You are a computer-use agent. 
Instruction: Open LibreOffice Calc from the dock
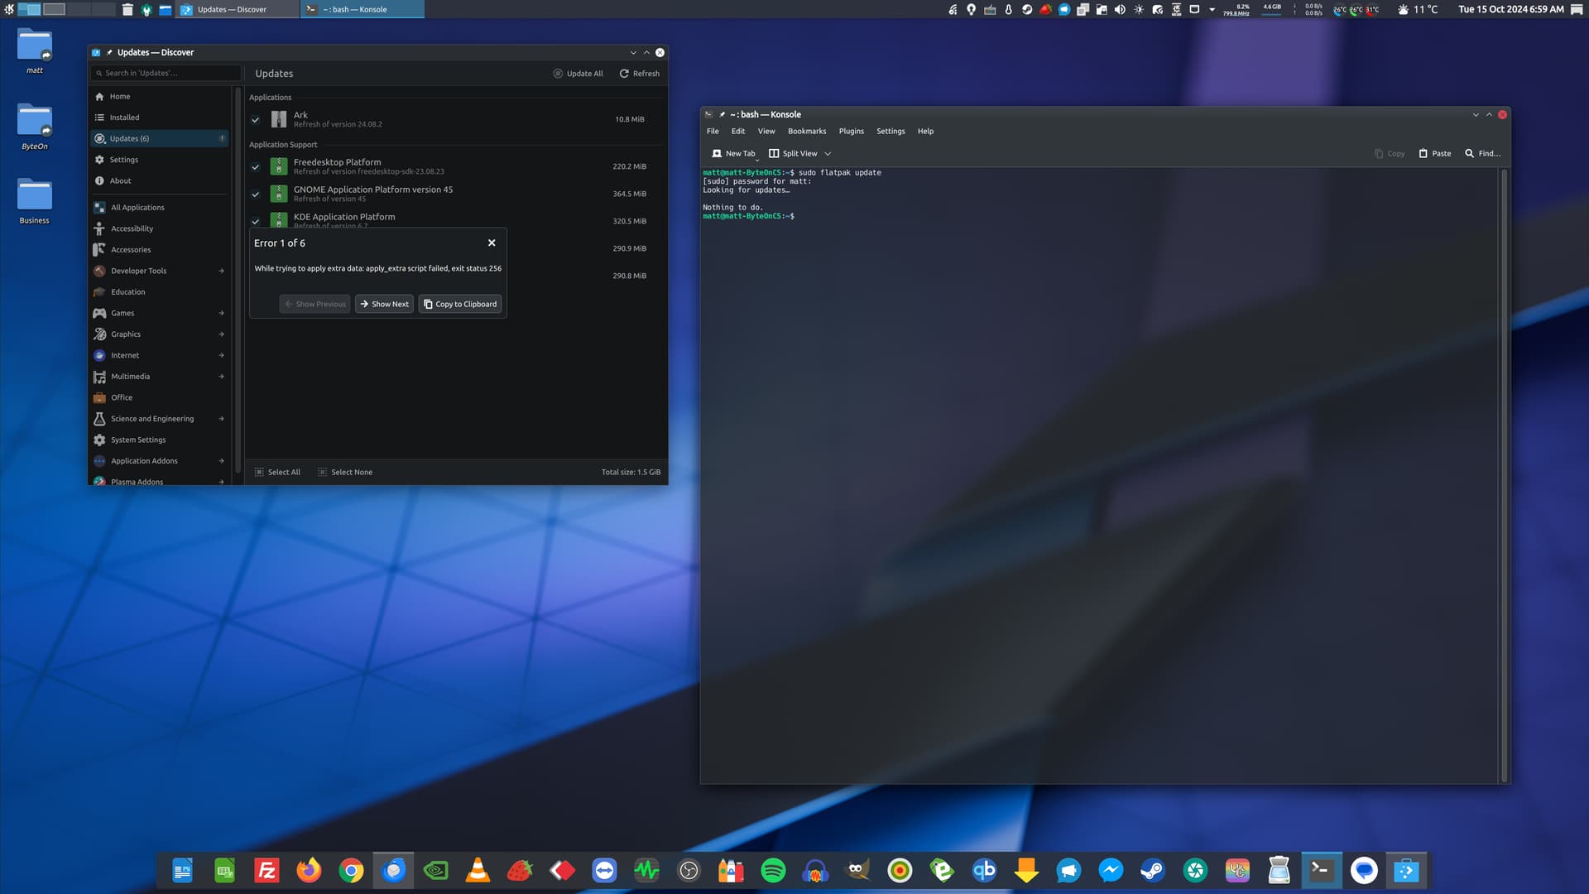coord(224,871)
